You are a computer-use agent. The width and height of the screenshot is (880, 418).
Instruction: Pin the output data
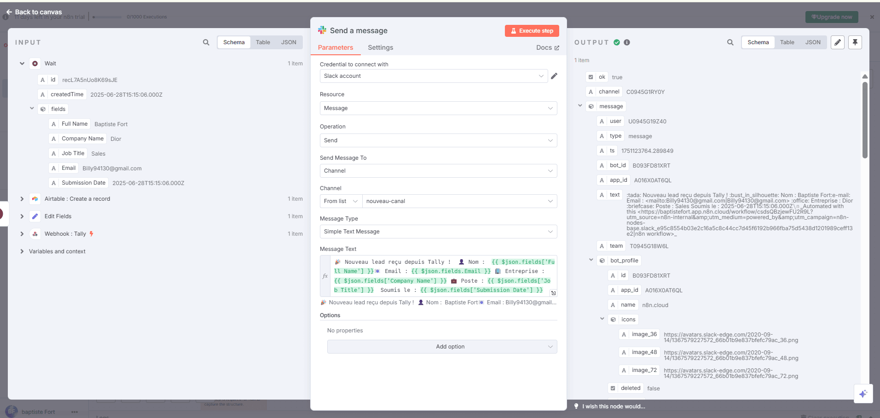(x=855, y=42)
